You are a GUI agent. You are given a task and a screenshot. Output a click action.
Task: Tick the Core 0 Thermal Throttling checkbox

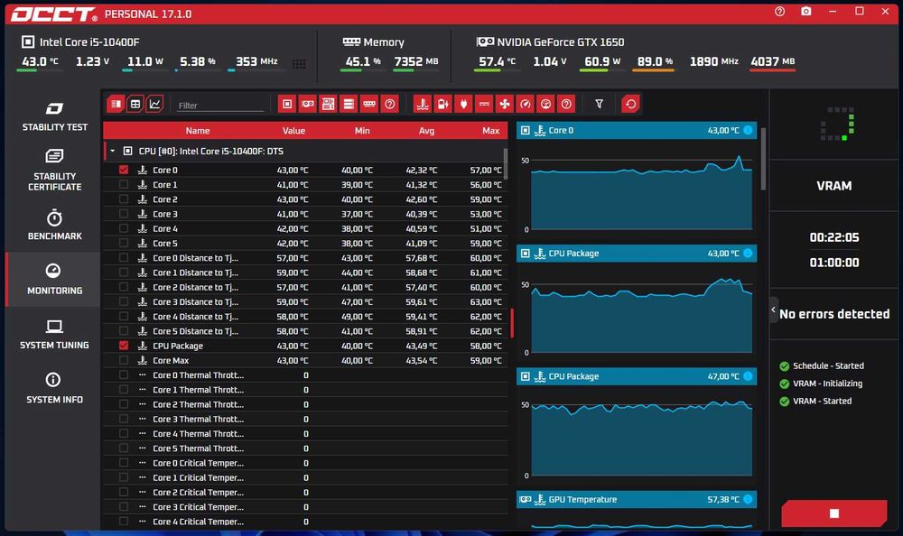124,374
